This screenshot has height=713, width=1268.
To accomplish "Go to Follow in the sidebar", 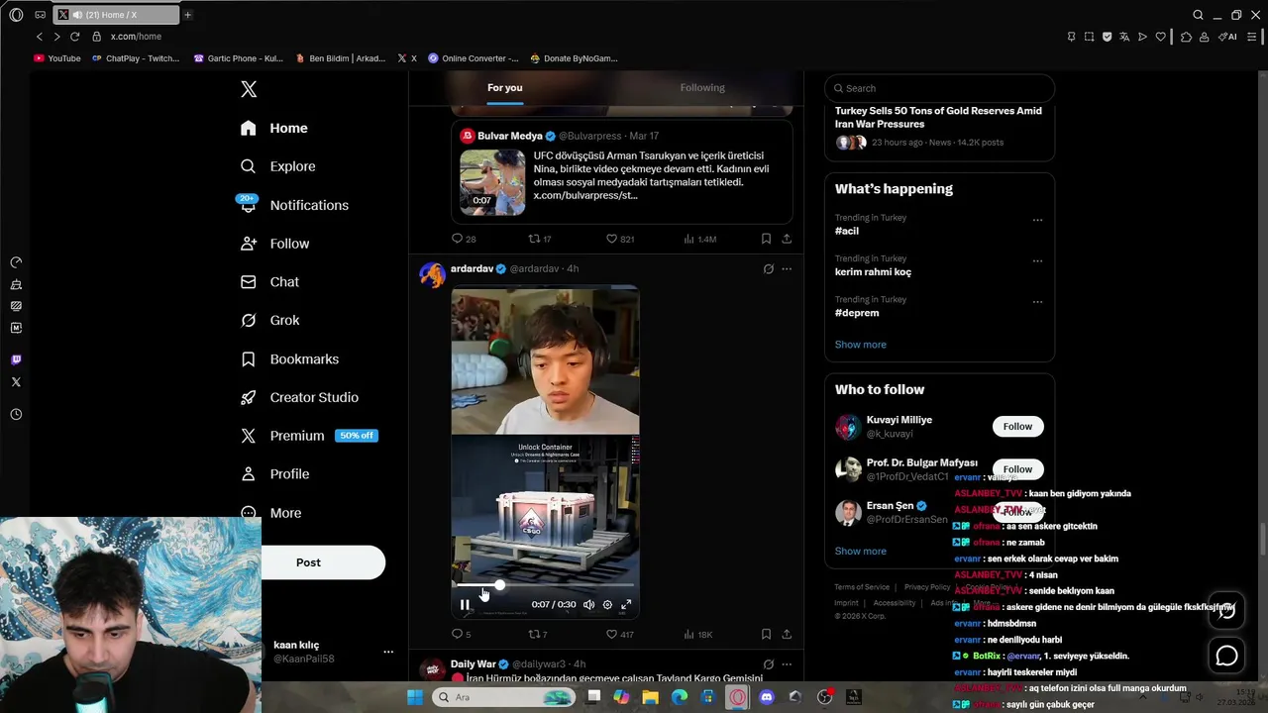I will pyautogui.click(x=275, y=244).
